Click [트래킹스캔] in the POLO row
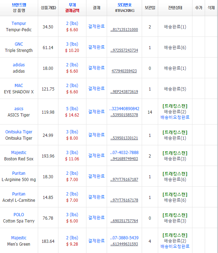 coord(175,215)
